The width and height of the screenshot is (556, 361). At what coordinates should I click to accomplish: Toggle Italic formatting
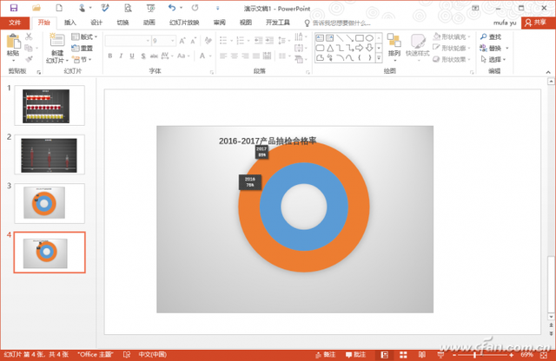coord(122,56)
